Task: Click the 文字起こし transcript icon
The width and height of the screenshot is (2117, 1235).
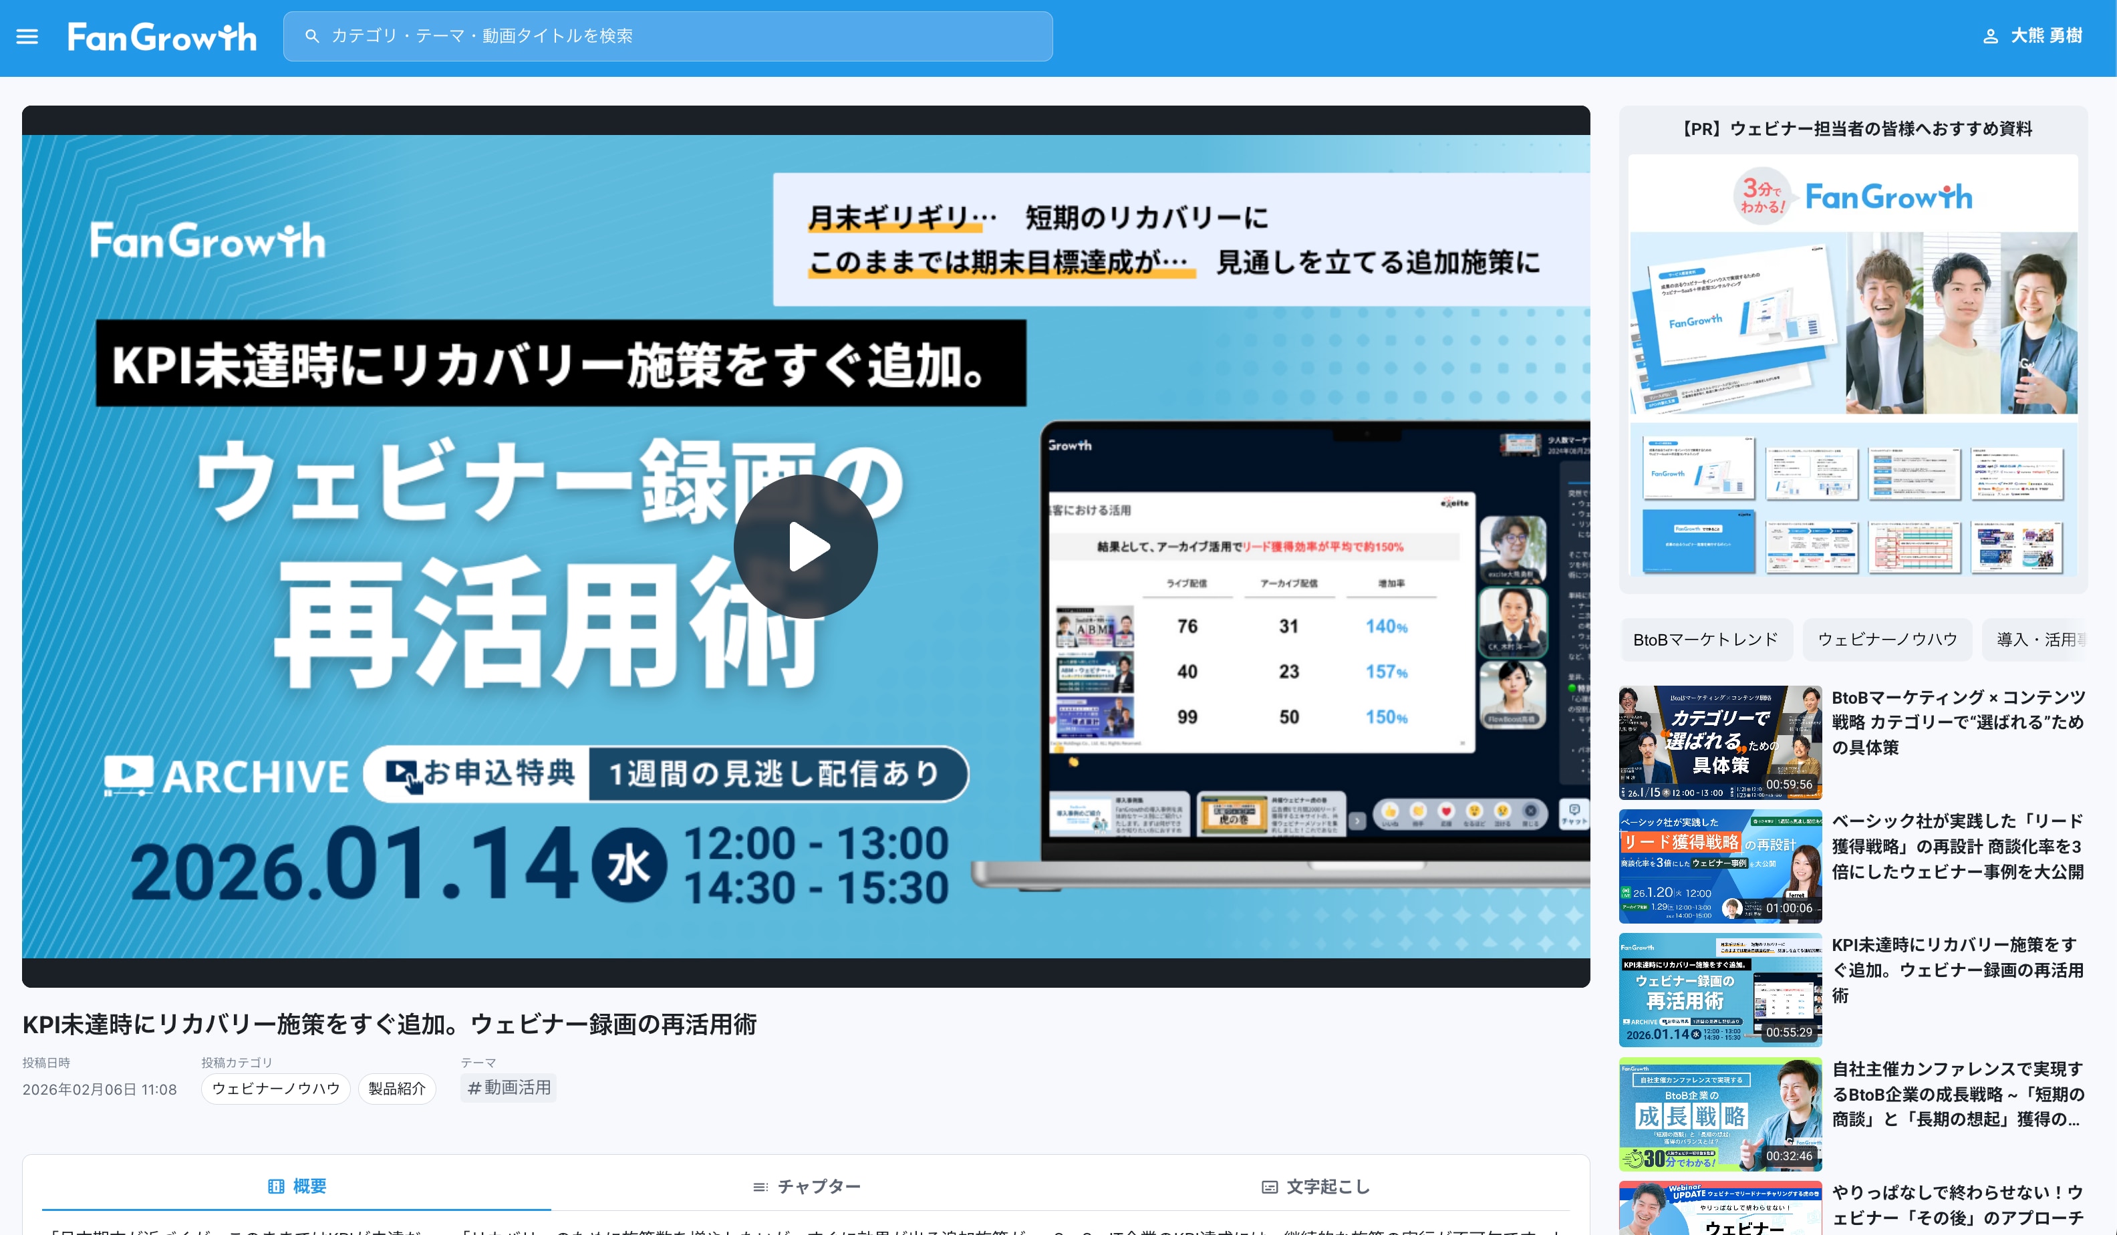Action: 1270,1187
